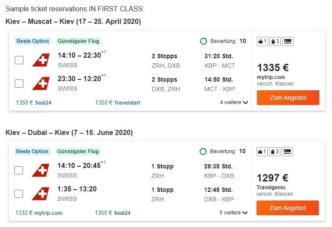Click the rightmost baggage-row icon in the Muscat offer
332x227 pixels.
(287, 41)
